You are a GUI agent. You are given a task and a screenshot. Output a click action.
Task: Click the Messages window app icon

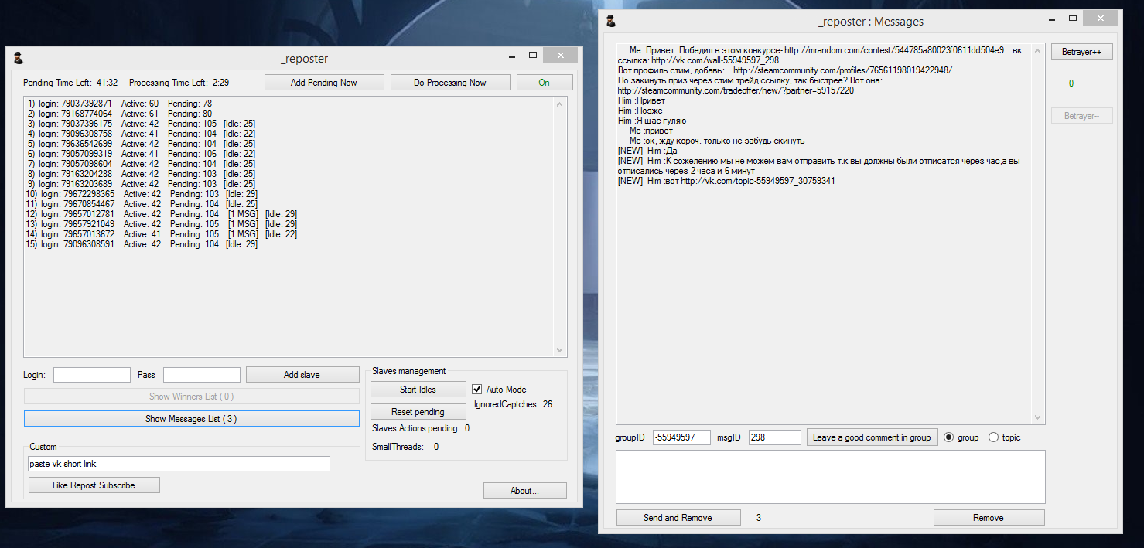click(x=611, y=21)
